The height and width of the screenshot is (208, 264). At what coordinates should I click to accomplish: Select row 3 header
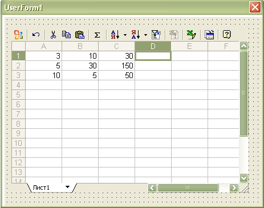point(18,75)
